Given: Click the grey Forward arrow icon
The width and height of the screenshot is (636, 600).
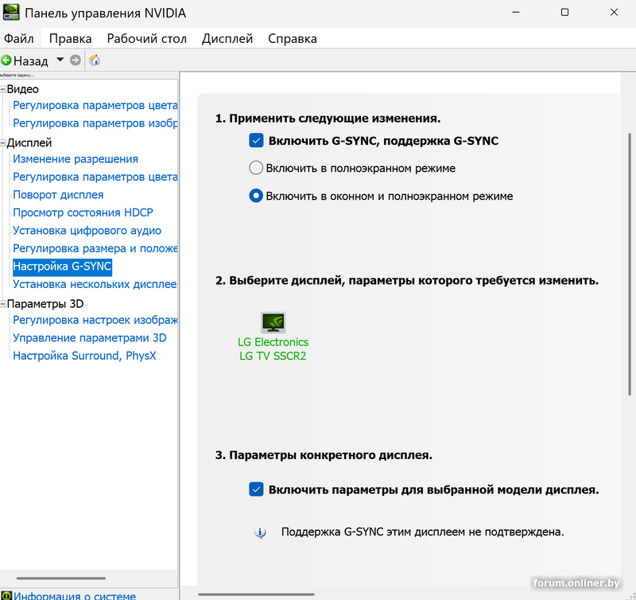Looking at the screenshot, I should click(75, 60).
